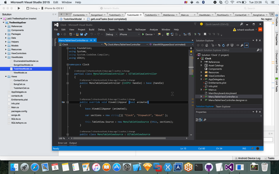This screenshot has height=174, width=279.
Task: Collapse ViewModels folder in Xamarin Solution pad
Action: [6, 57]
